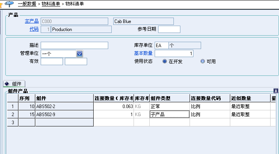Click the 参考日期 date field
The width and height of the screenshot is (279, 154).
click(169, 29)
